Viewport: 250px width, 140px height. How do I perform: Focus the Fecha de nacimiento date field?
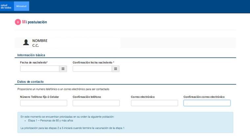(39, 69)
